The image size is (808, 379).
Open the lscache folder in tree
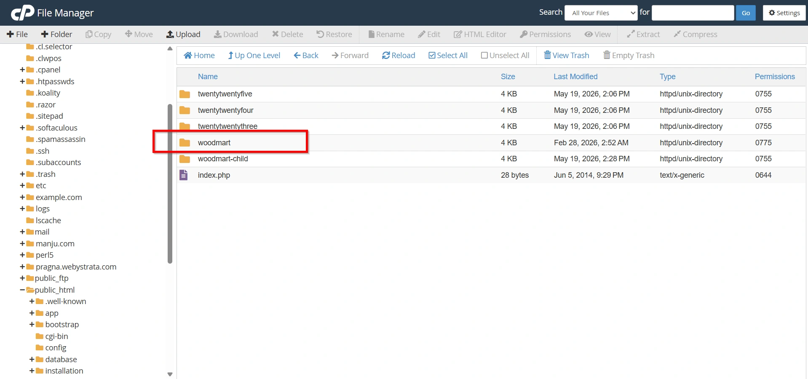coord(43,220)
